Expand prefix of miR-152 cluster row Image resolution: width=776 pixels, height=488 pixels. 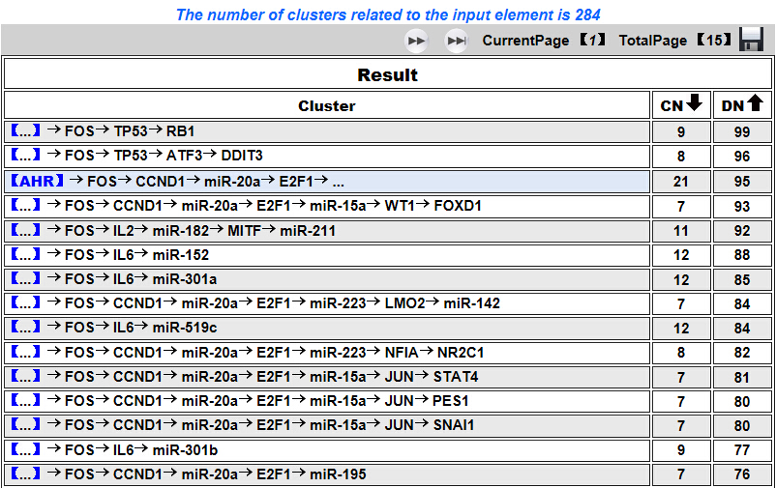[25, 255]
